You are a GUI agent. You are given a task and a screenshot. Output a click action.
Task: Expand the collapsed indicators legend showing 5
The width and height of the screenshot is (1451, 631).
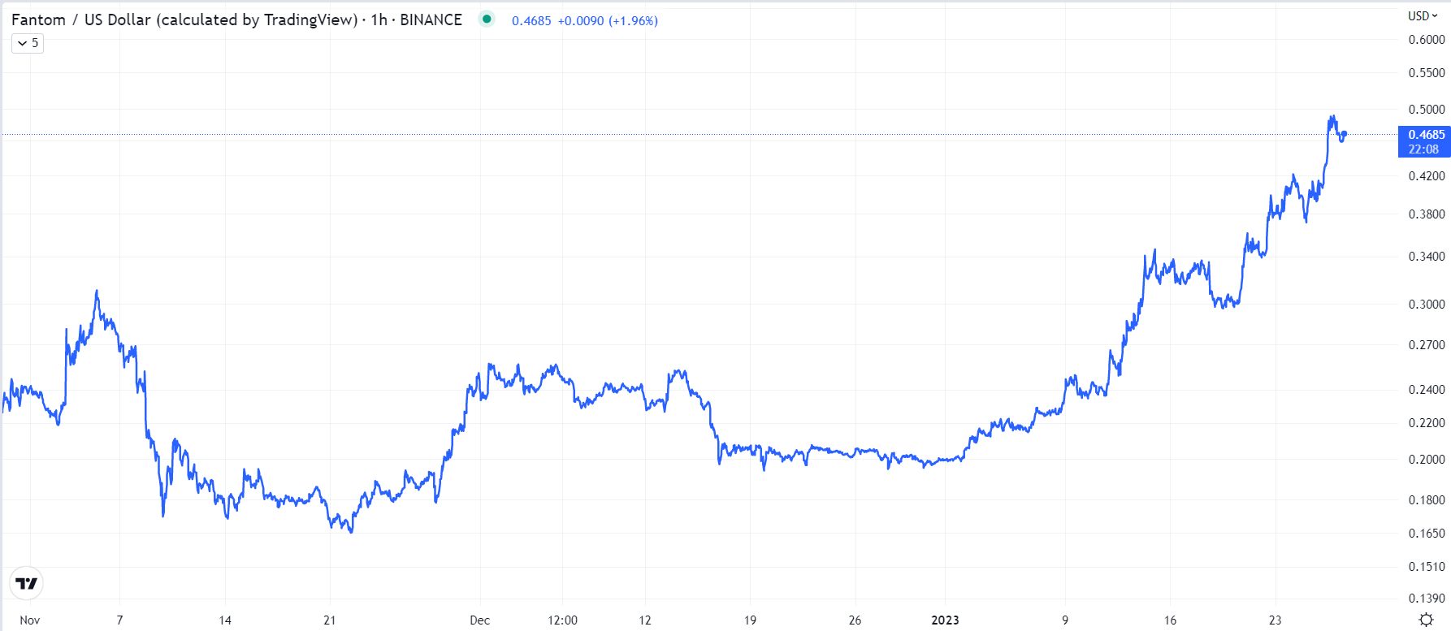28,43
